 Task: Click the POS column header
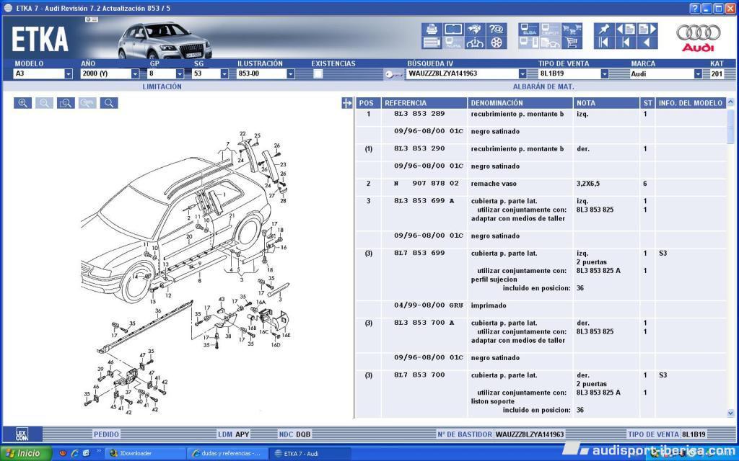[x=367, y=103]
